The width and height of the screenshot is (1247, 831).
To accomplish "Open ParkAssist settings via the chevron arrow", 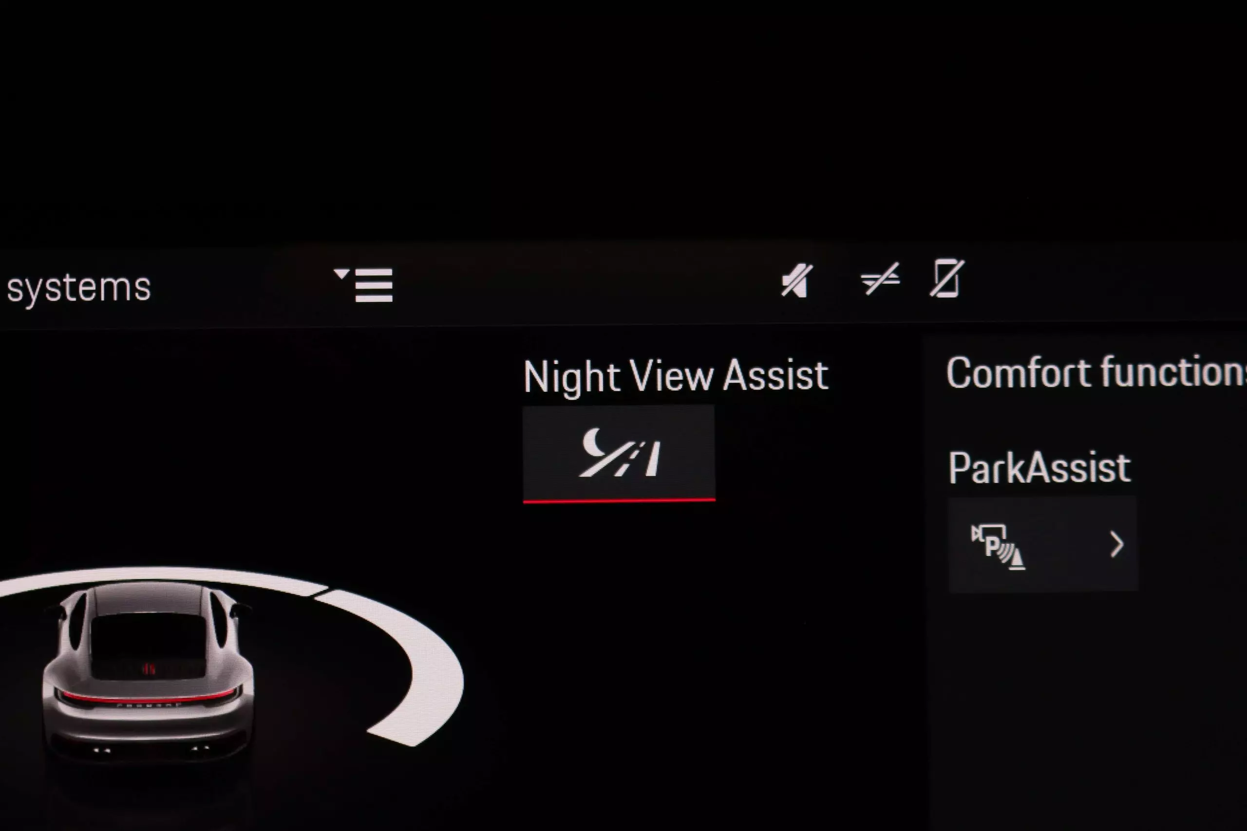I will [x=1116, y=545].
